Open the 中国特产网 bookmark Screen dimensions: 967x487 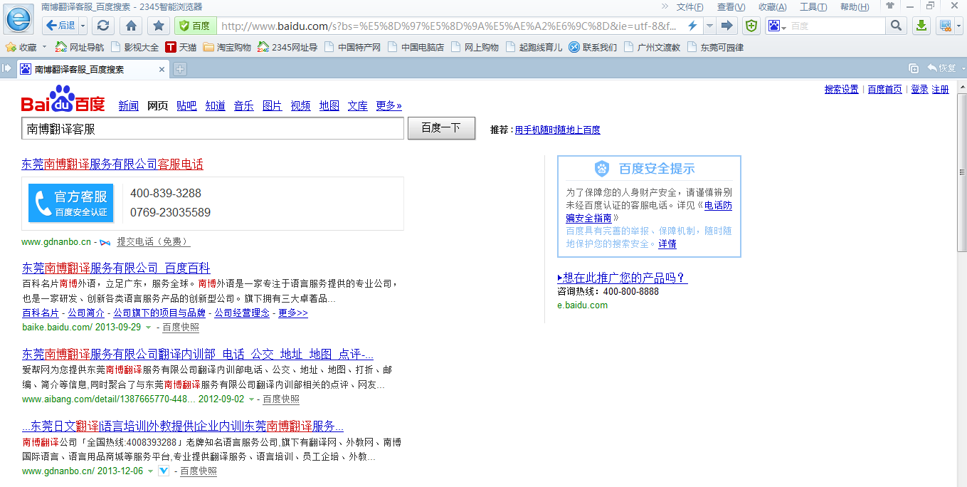point(352,48)
